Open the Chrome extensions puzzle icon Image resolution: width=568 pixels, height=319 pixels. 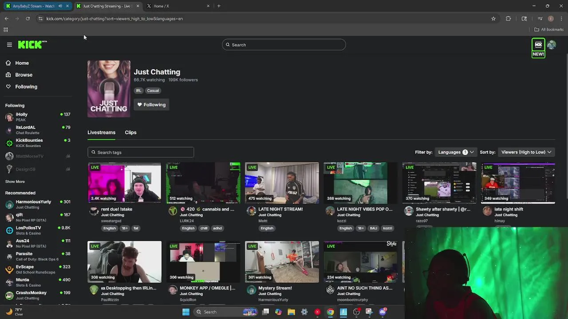coord(509,19)
